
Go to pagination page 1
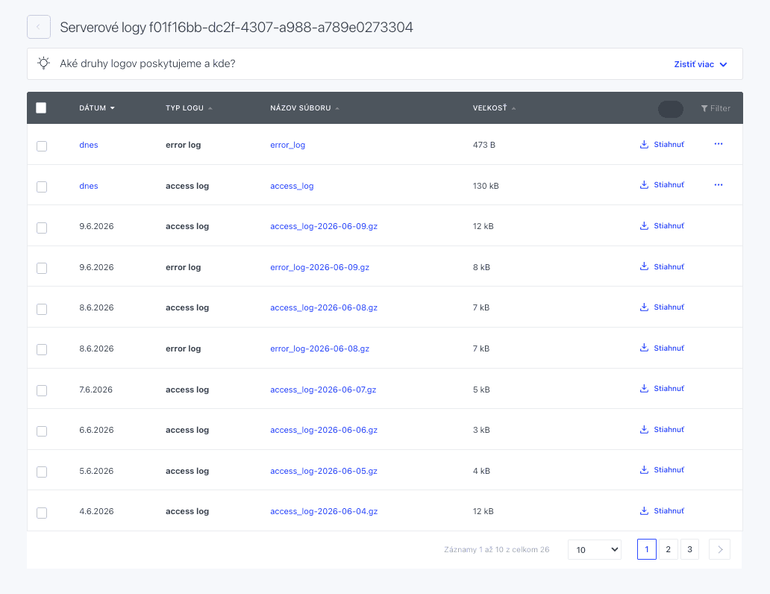[647, 549]
